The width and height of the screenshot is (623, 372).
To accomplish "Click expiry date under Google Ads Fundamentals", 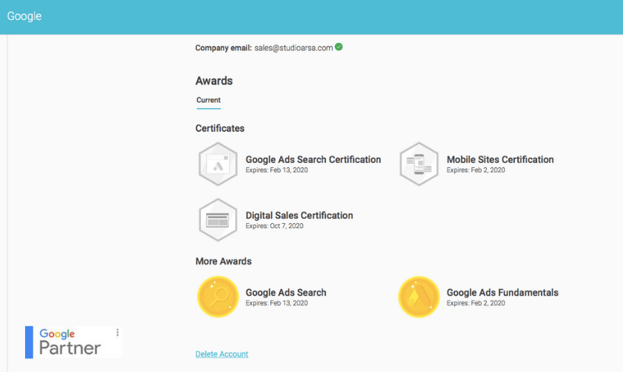I will pos(475,303).
